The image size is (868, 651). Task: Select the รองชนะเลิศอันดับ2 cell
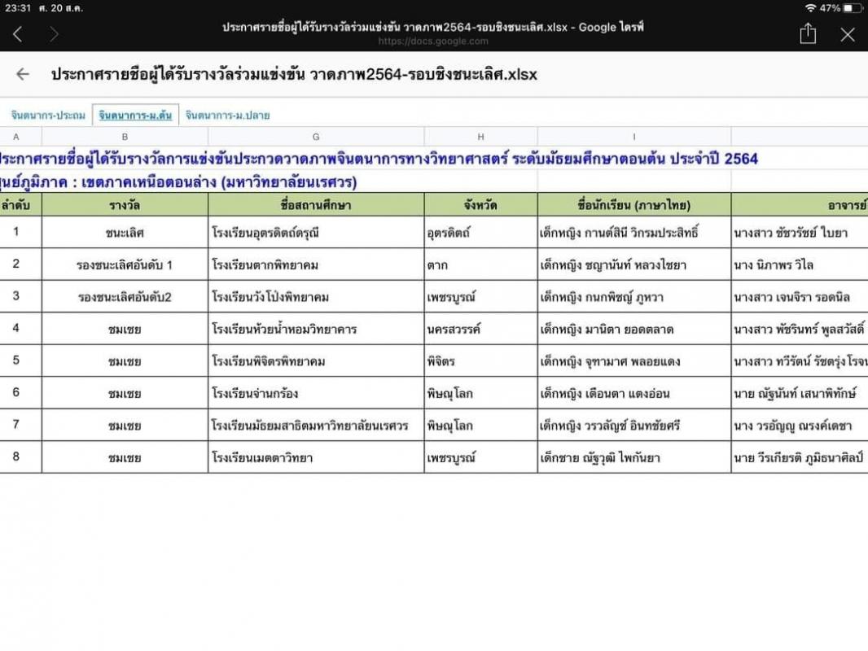pos(125,296)
